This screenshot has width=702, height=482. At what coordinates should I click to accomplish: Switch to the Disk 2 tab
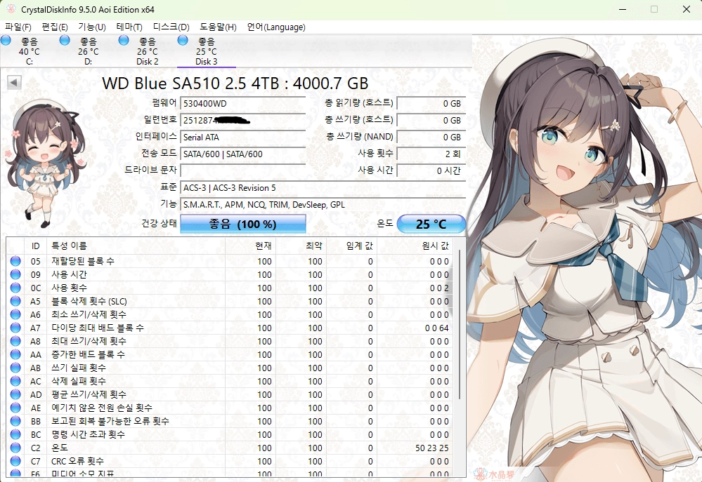(148, 51)
